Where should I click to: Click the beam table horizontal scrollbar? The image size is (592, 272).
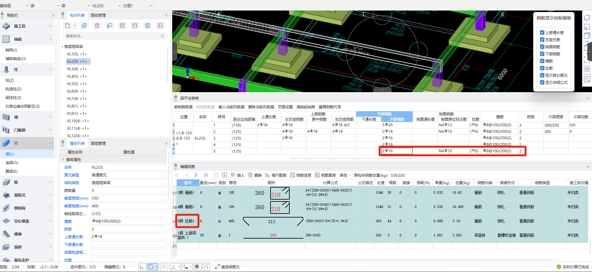382,158
